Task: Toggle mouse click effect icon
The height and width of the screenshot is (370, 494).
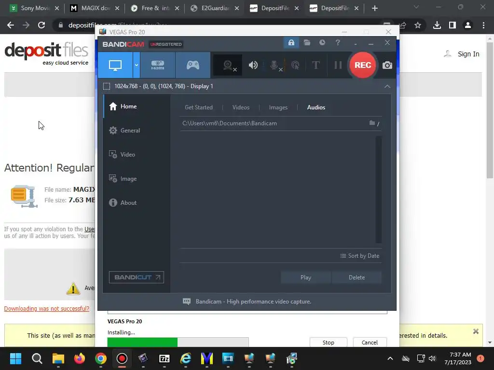Action: point(295,65)
